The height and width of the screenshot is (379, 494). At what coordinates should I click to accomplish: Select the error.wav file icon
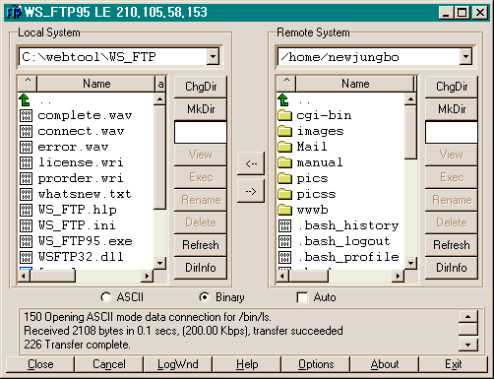pos(26,147)
